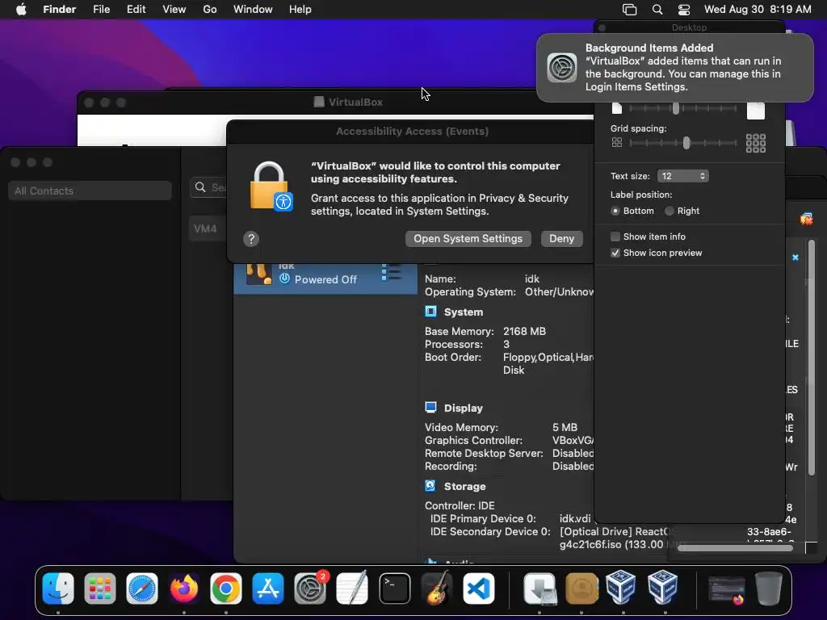
Task: Open Spotlight search in the menu bar
Action: point(657,10)
